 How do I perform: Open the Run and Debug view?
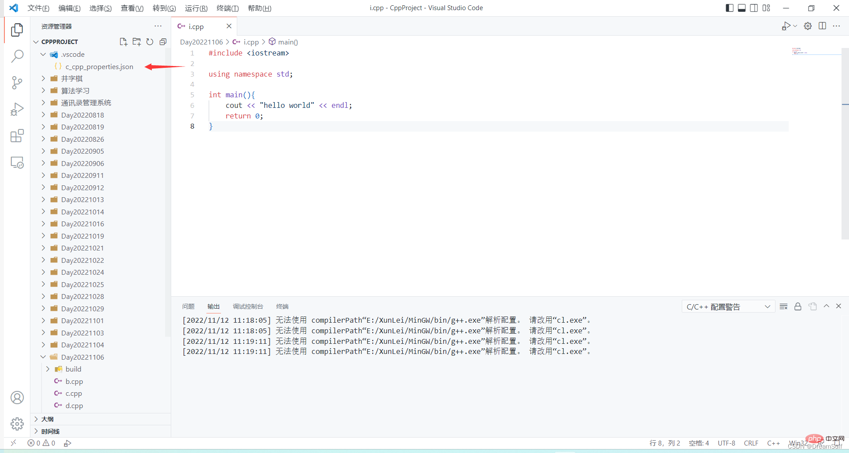(x=17, y=109)
